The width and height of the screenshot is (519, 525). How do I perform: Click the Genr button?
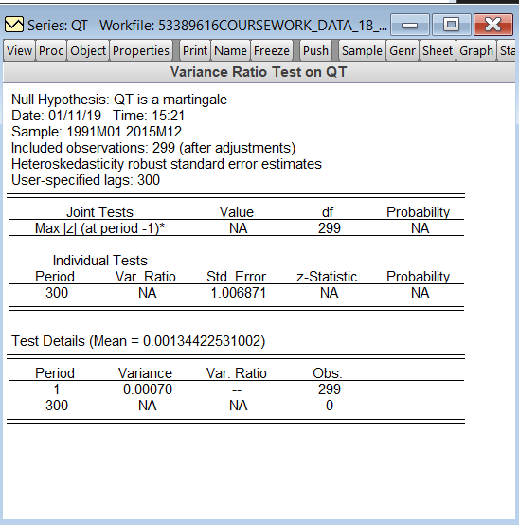coord(403,51)
